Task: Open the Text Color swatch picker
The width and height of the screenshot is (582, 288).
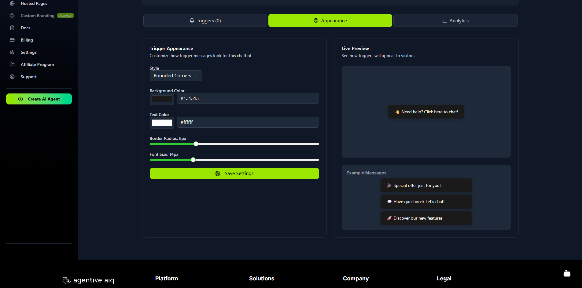Action: coord(162,123)
